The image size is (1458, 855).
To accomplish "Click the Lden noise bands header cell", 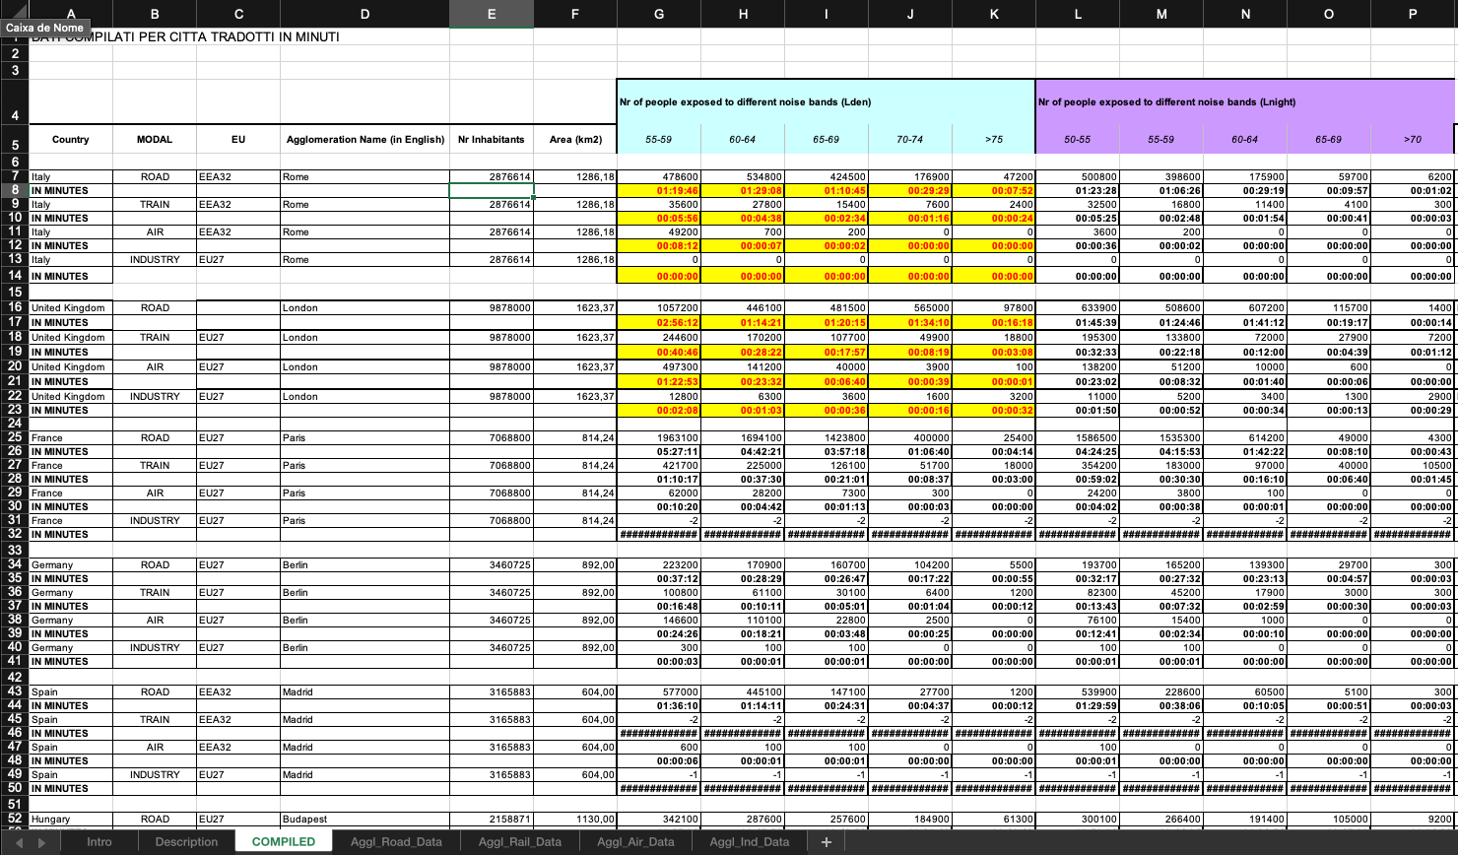I will (x=827, y=101).
